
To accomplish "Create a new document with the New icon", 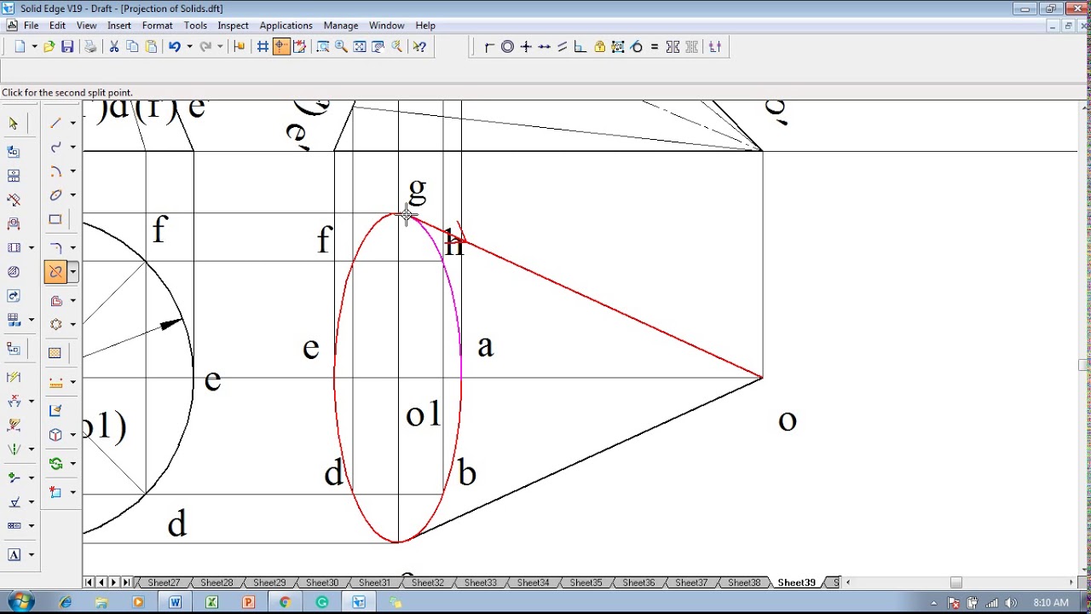I will point(20,47).
